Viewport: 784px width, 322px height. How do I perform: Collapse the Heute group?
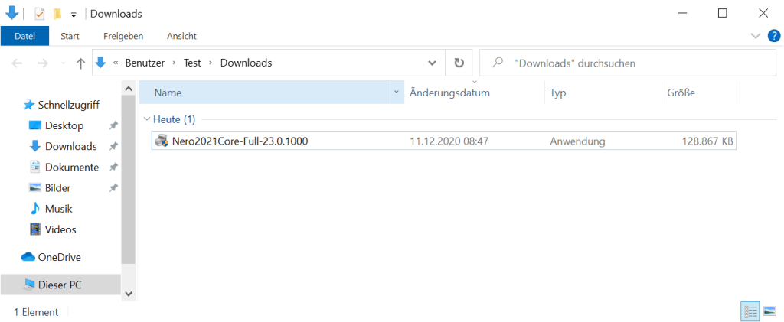pyautogui.click(x=146, y=119)
